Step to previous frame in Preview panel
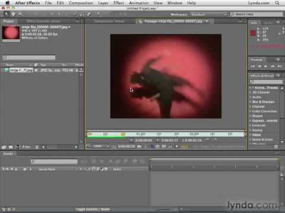This screenshot has width=285, height=213. coord(259,66)
